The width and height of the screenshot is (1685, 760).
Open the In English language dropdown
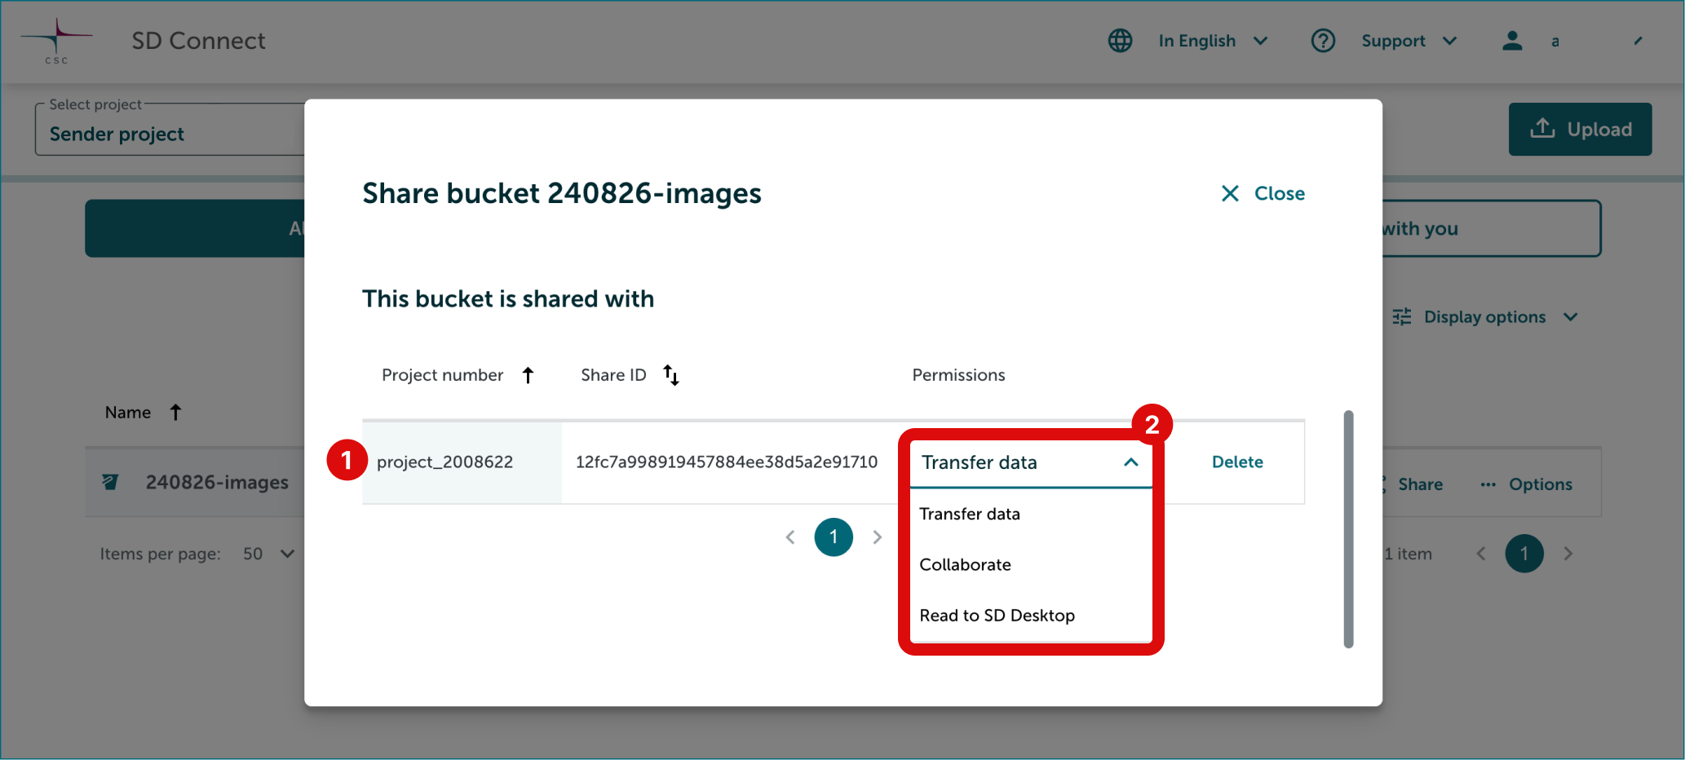pos(1214,41)
